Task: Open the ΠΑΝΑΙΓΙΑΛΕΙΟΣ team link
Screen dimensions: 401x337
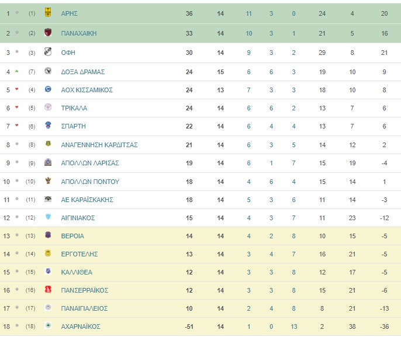Action: (x=84, y=308)
